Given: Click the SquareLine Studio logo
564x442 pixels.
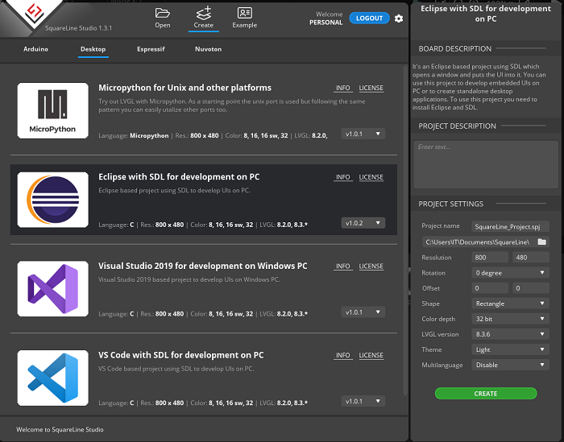Looking at the screenshot, I should click(x=35, y=12).
